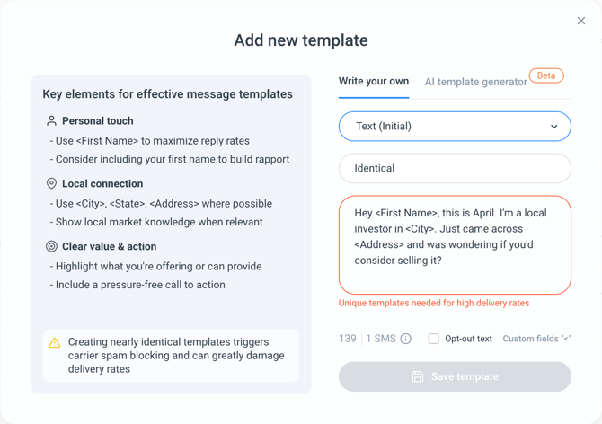Open the SMS count info icon

[406, 339]
